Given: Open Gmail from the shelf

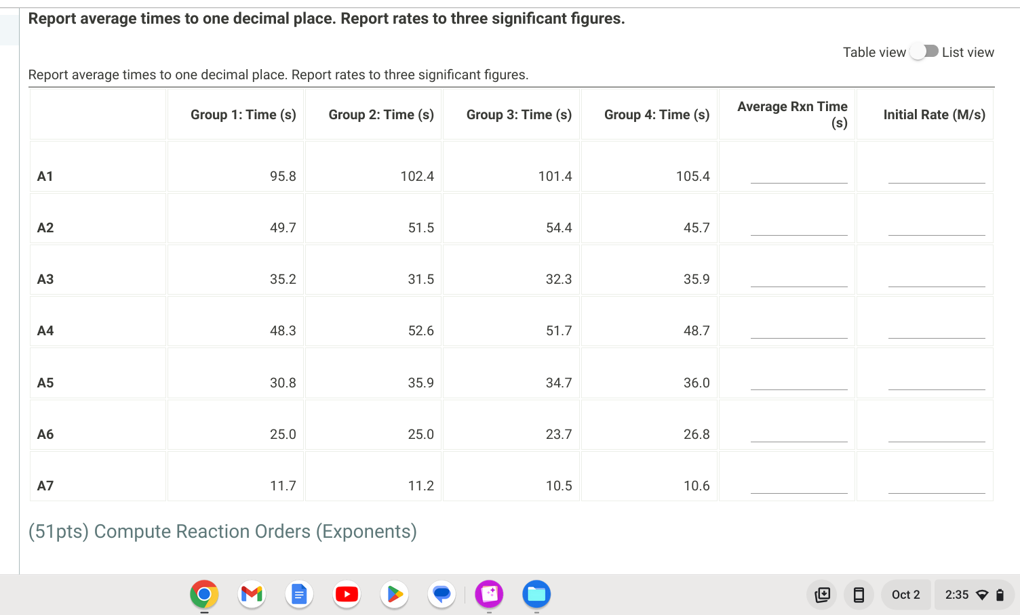Looking at the screenshot, I should coord(252,594).
